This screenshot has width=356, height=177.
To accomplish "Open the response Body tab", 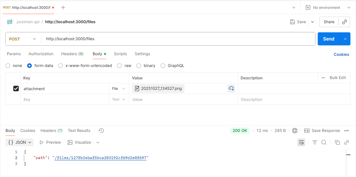I will click(x=10, y=131).
